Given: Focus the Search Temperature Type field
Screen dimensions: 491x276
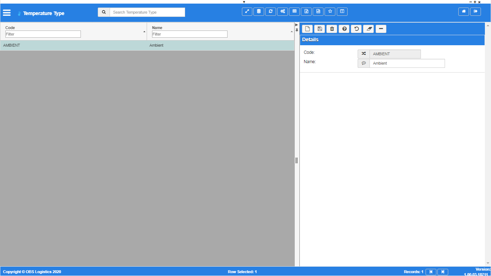Looking at the screenshot, I should pos(147,12).
